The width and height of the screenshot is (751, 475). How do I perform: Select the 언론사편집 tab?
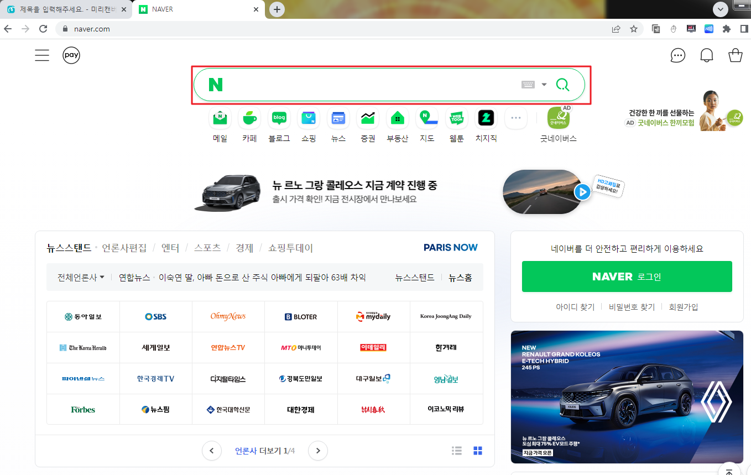(124, 248)
